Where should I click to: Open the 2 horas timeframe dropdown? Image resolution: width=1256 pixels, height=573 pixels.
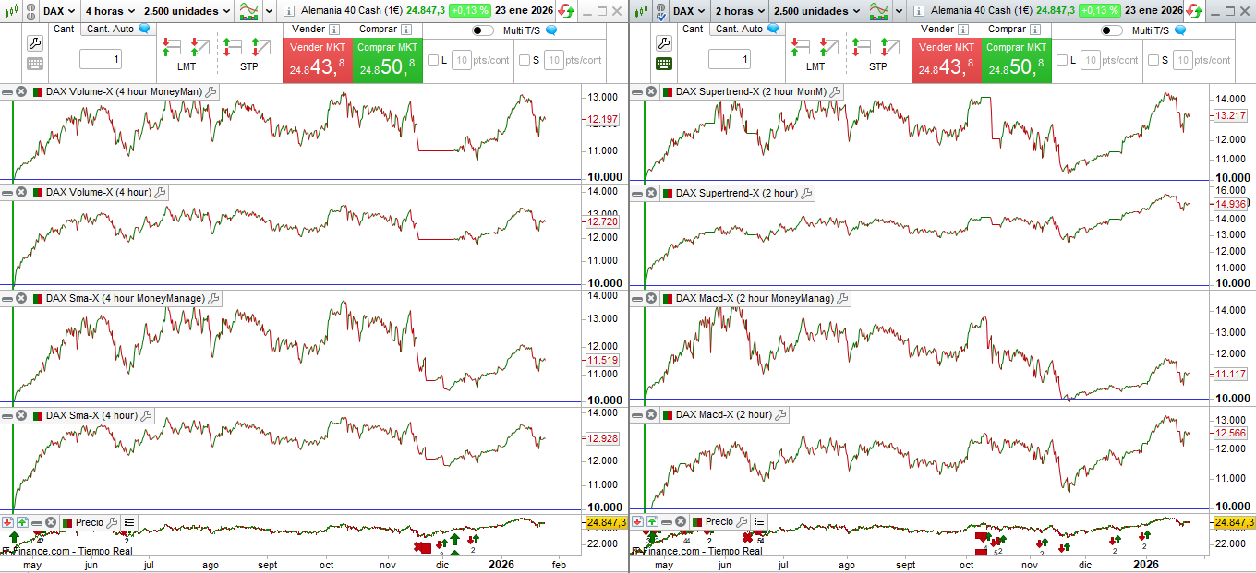coord(738,11)
